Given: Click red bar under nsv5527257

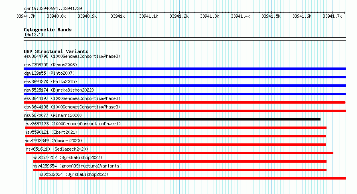Looking at the screenshot, I should pyautogui.click(x=180, y=161).
